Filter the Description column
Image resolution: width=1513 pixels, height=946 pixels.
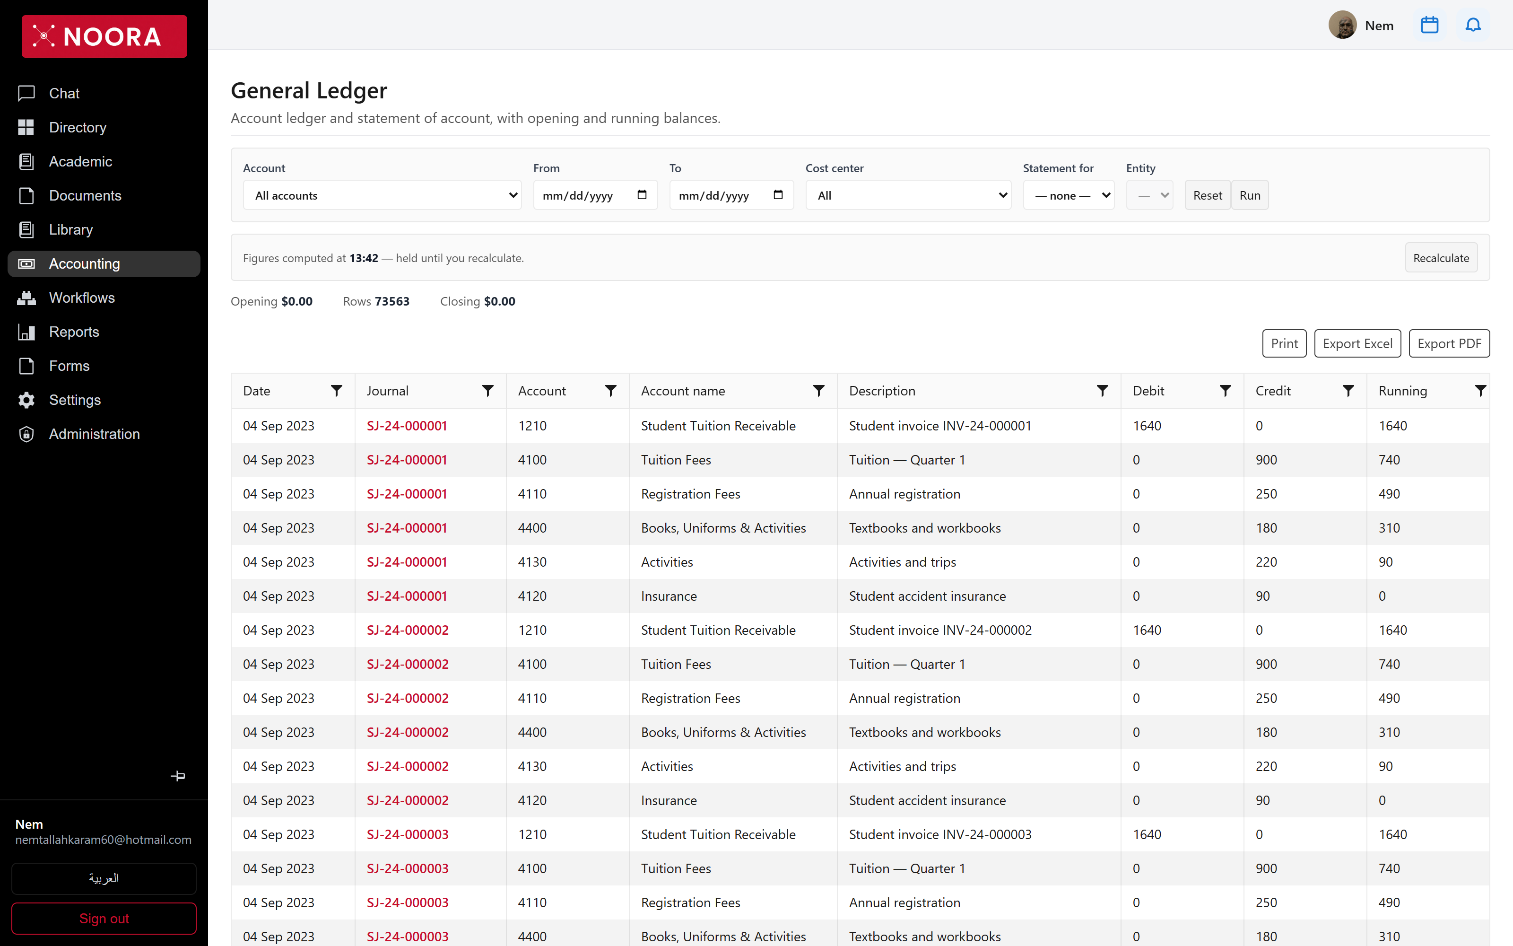[x=1102, y=390]
